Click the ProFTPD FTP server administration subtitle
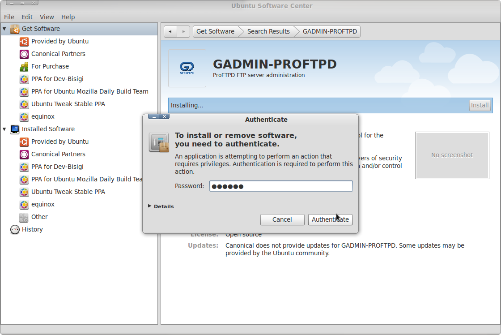 pos(259,75)
